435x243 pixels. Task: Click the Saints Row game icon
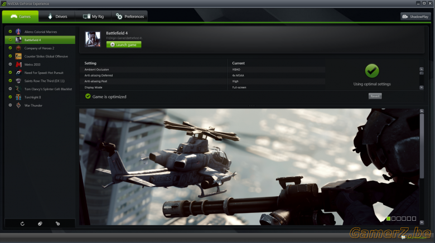(x=18, y=81)
